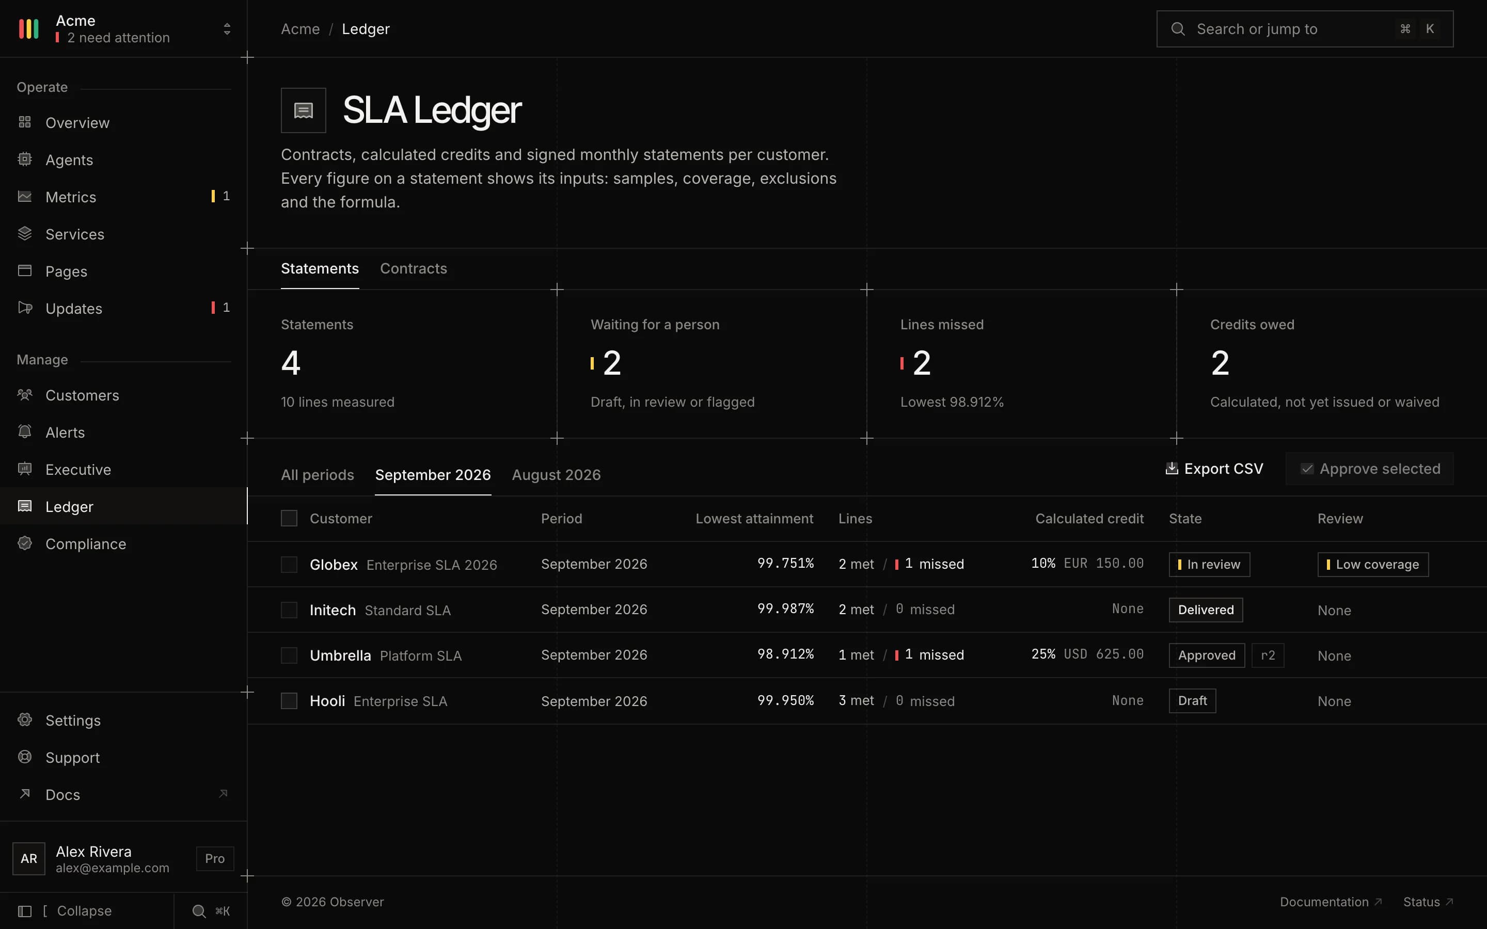Image resolution: width=1487 pixels, height=929 pixels.
Task: Click the Acme colored bars logo
Action: (x=29, y=28)
